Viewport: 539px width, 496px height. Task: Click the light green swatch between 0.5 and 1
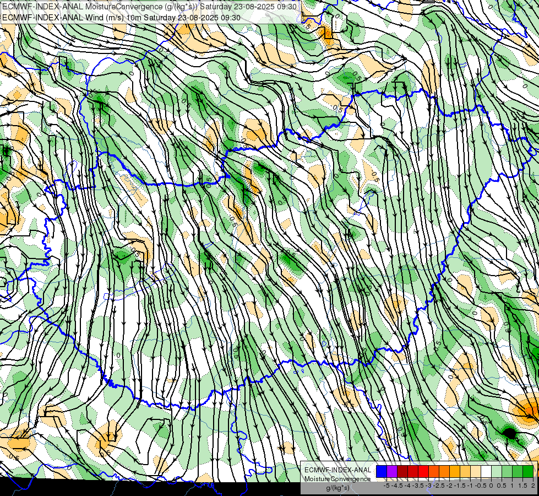(x=507, y=472)
